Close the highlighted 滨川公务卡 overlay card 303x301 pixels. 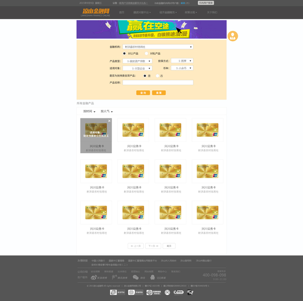tap(110, 121)
